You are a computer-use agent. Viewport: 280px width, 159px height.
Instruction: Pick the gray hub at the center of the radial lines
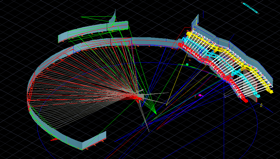click(141, 96)
